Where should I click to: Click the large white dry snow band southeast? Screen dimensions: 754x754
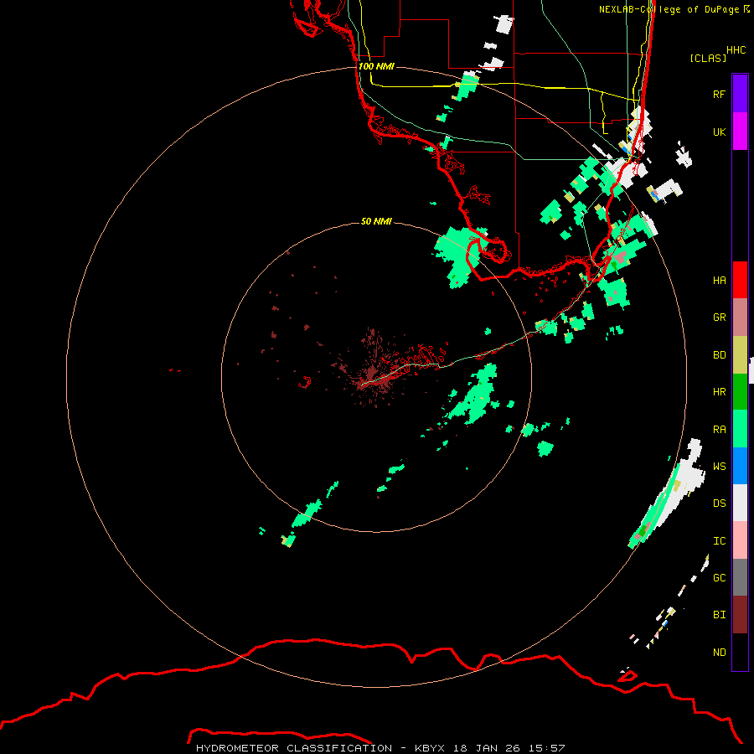pos(678,490)
